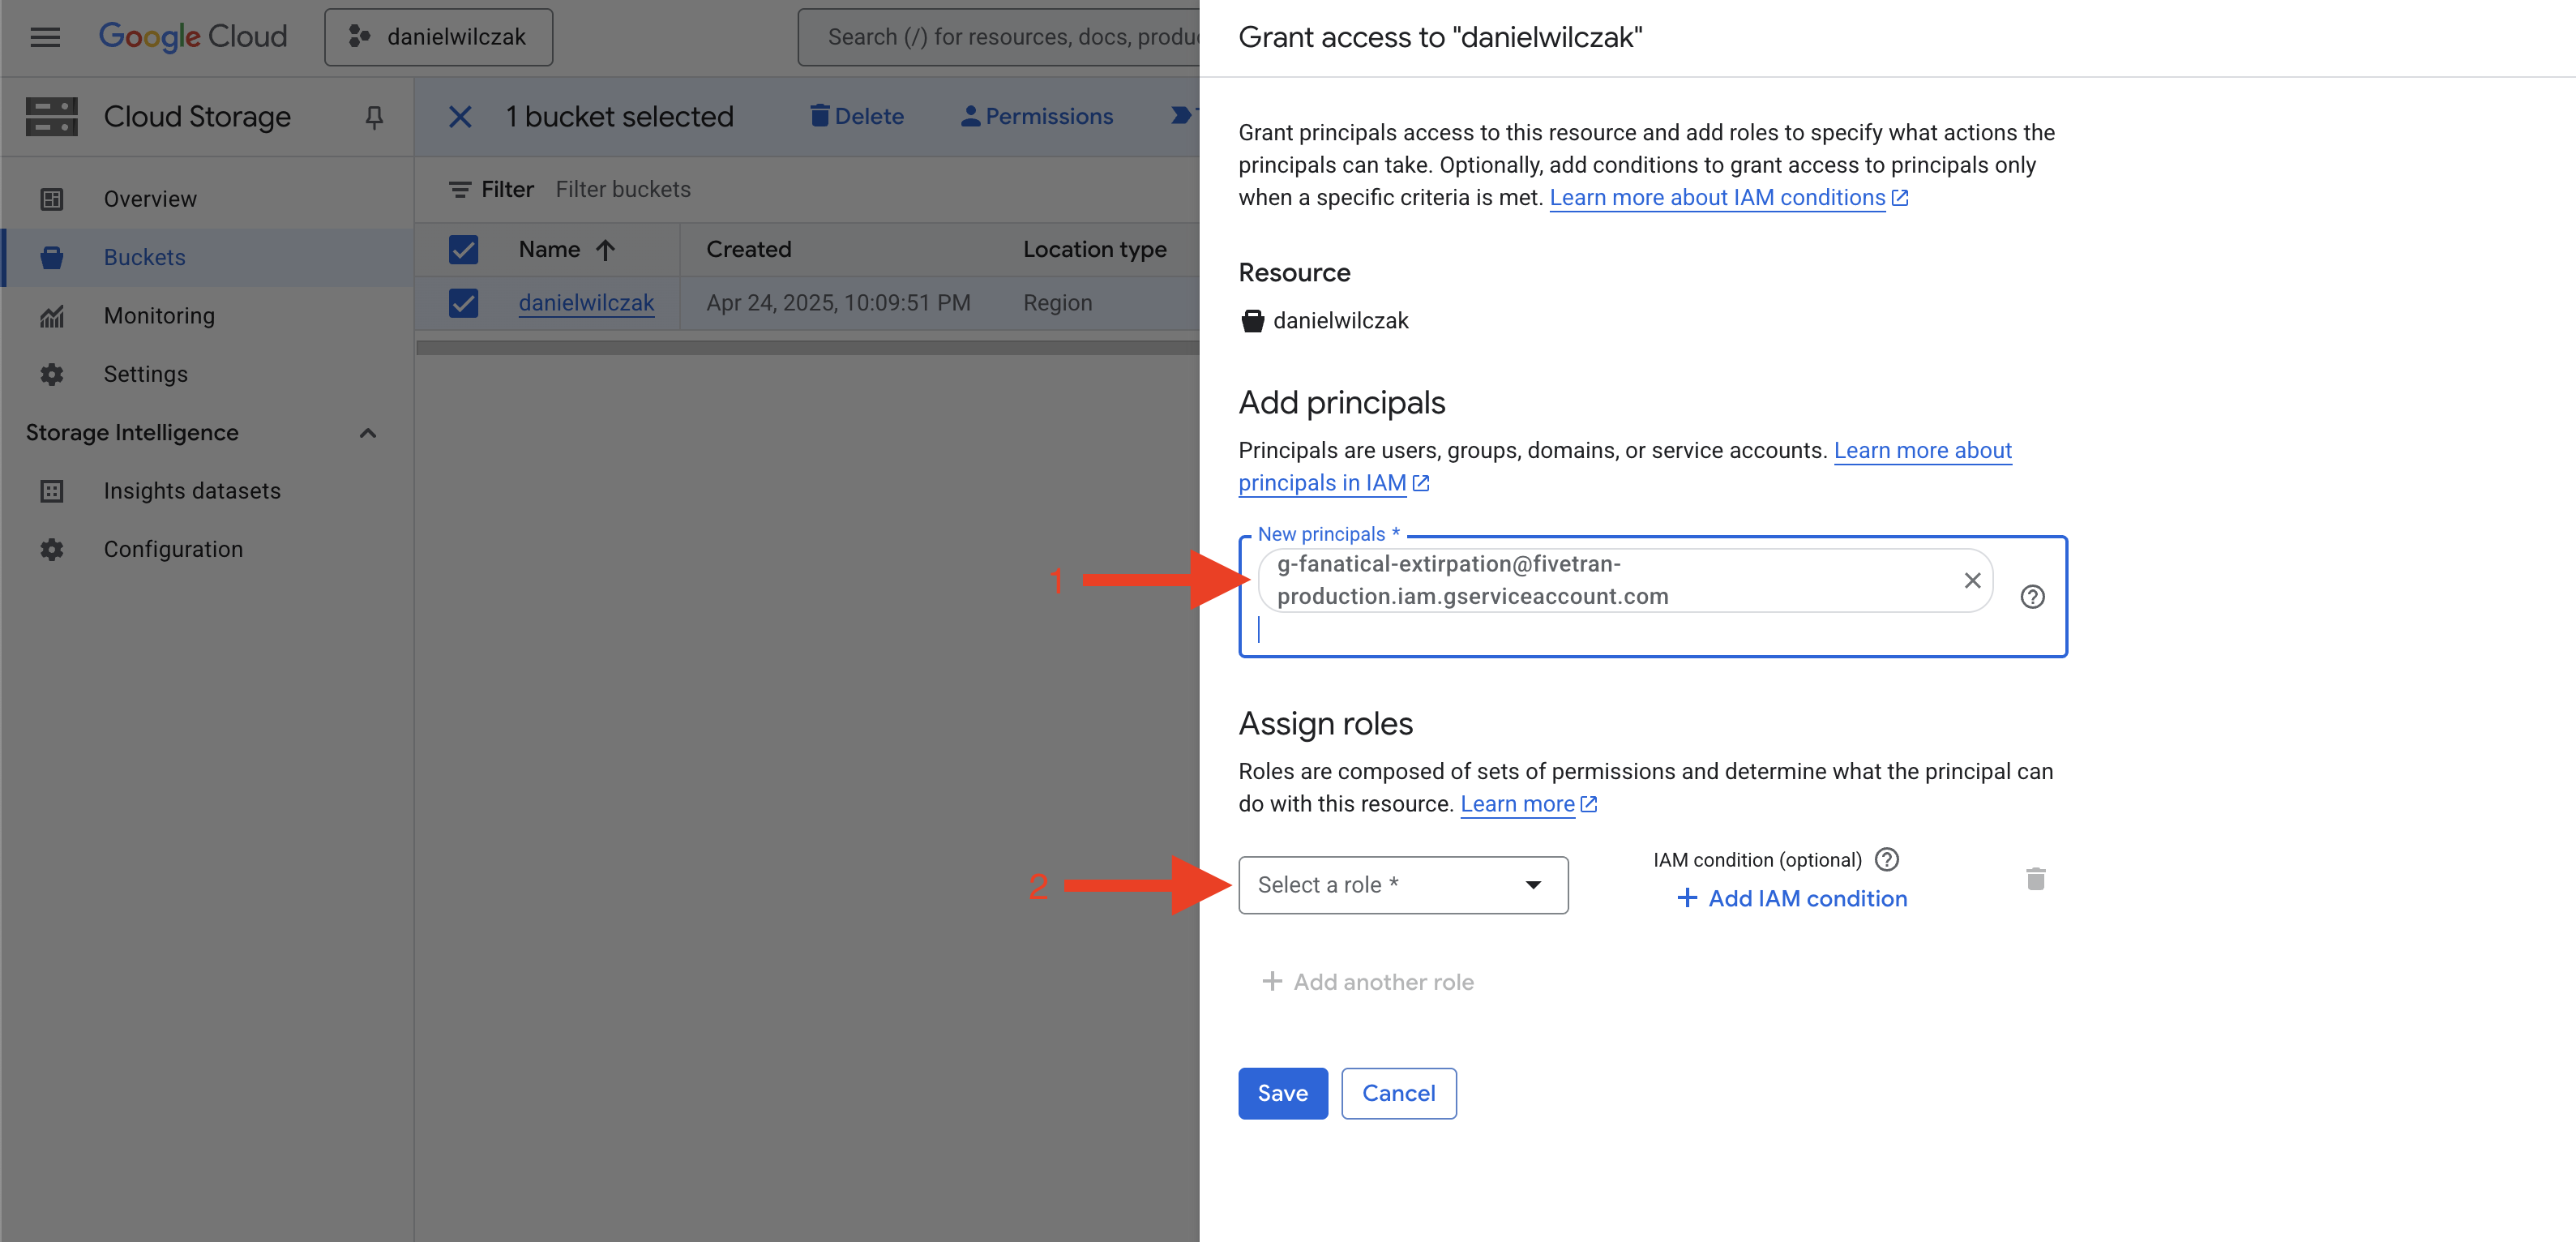This screenshot has width=2576, height=1242.
Task: Click the project picker dots icon
Action: tap(360, 37)
